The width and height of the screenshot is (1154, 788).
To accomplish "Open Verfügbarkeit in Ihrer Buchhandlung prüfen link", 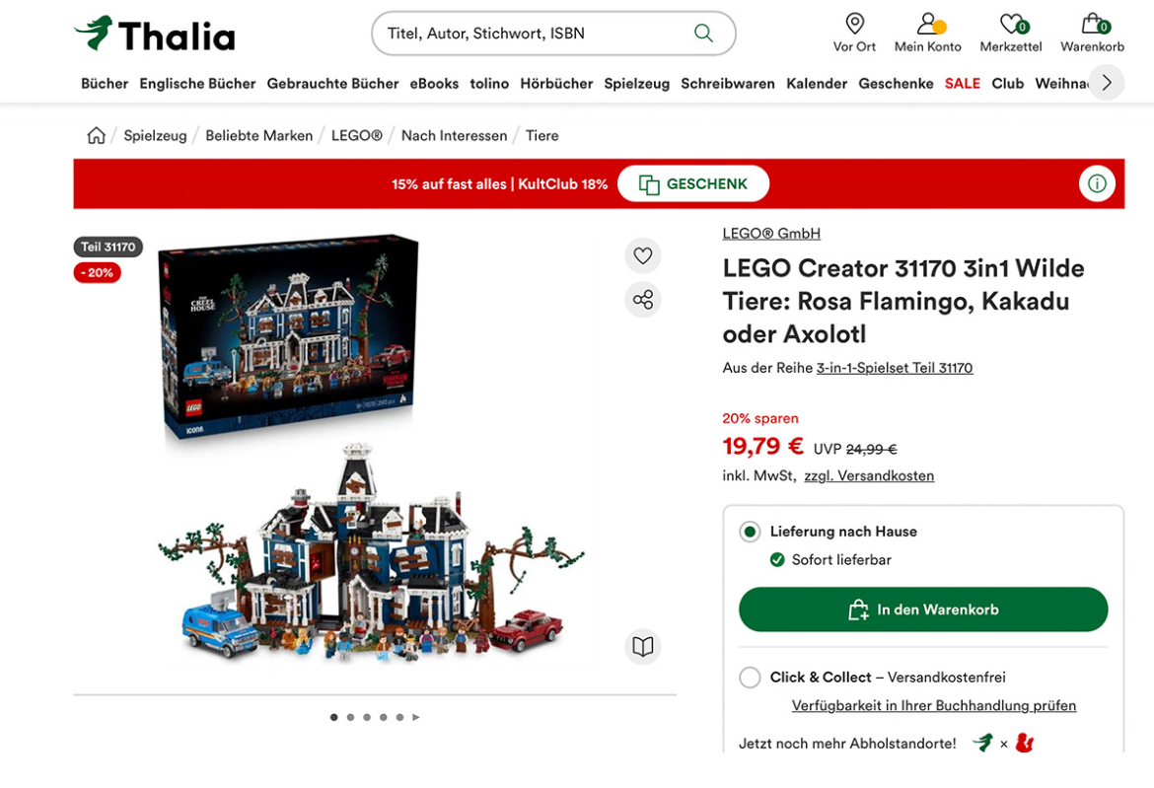I will pos(933,705).
